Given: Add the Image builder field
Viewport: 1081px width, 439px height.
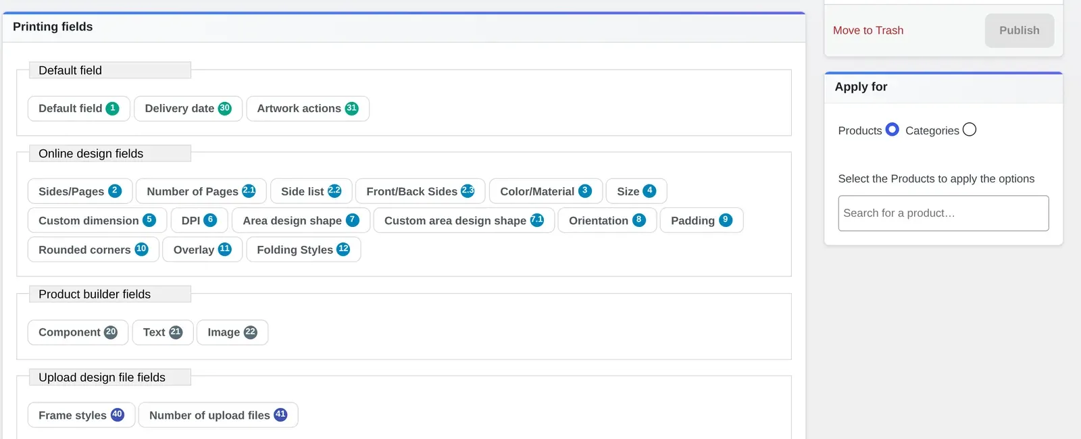Looking at the screenshot, I should [232, 332].
